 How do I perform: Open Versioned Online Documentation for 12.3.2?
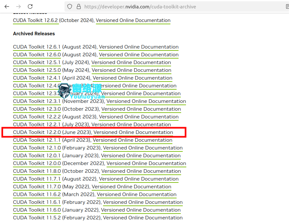[141, 94]
